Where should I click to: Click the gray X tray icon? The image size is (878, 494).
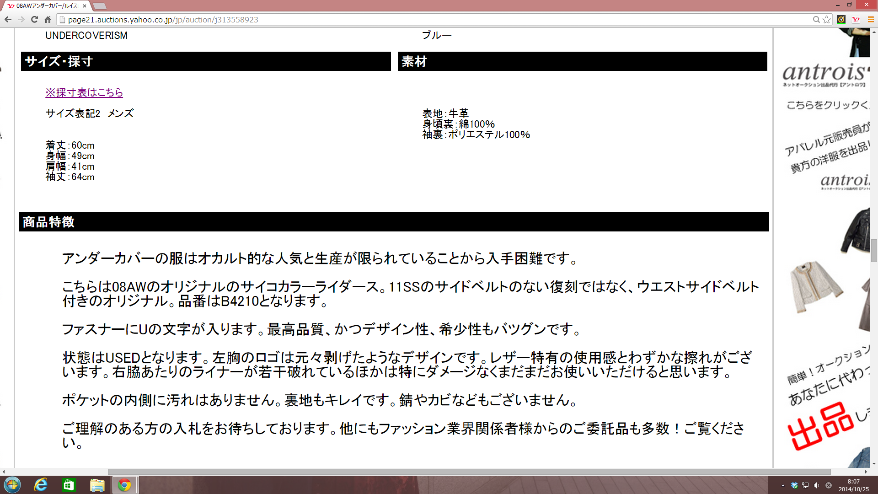[828, 485]
